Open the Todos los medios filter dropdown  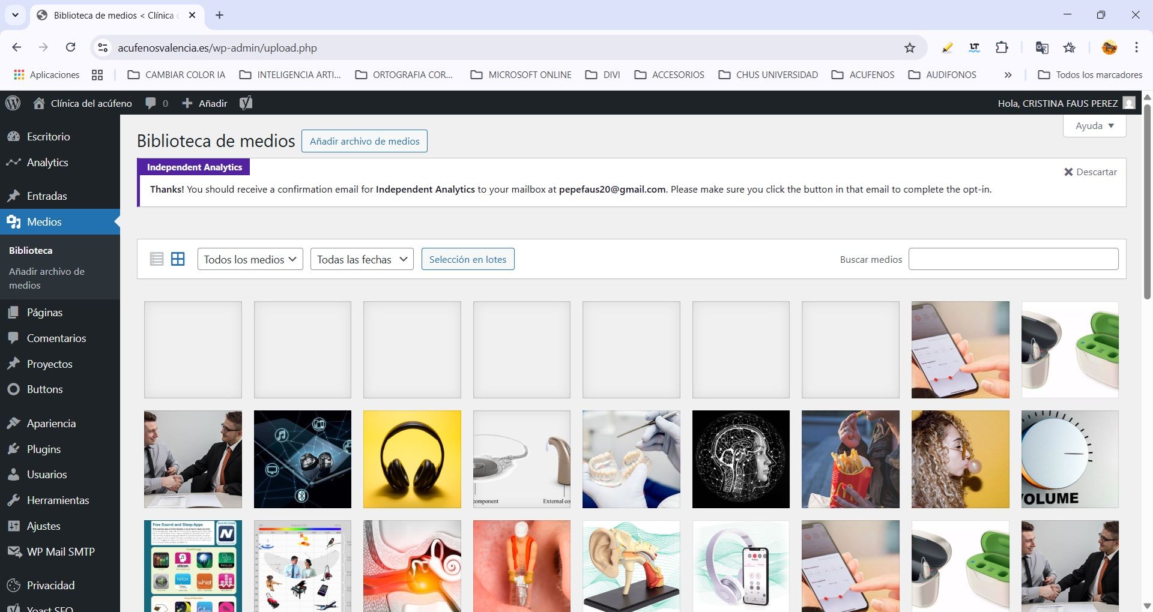[x=250, y=259]
